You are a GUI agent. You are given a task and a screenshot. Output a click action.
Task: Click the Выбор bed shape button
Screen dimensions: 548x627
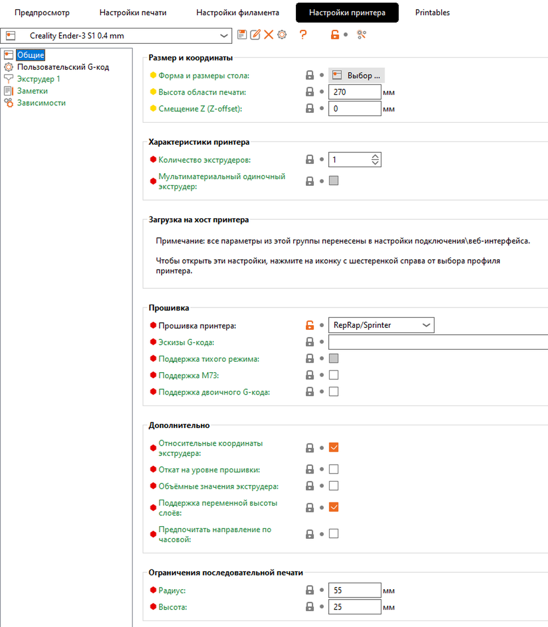click(x=356, y=76)
